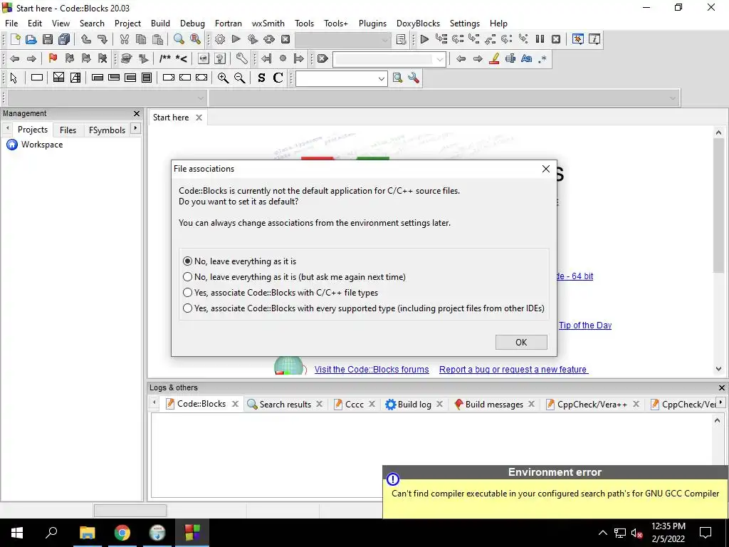Screen dimensions: 729x547
Task: Switch to Search results tab
Action: coord(285,405)
